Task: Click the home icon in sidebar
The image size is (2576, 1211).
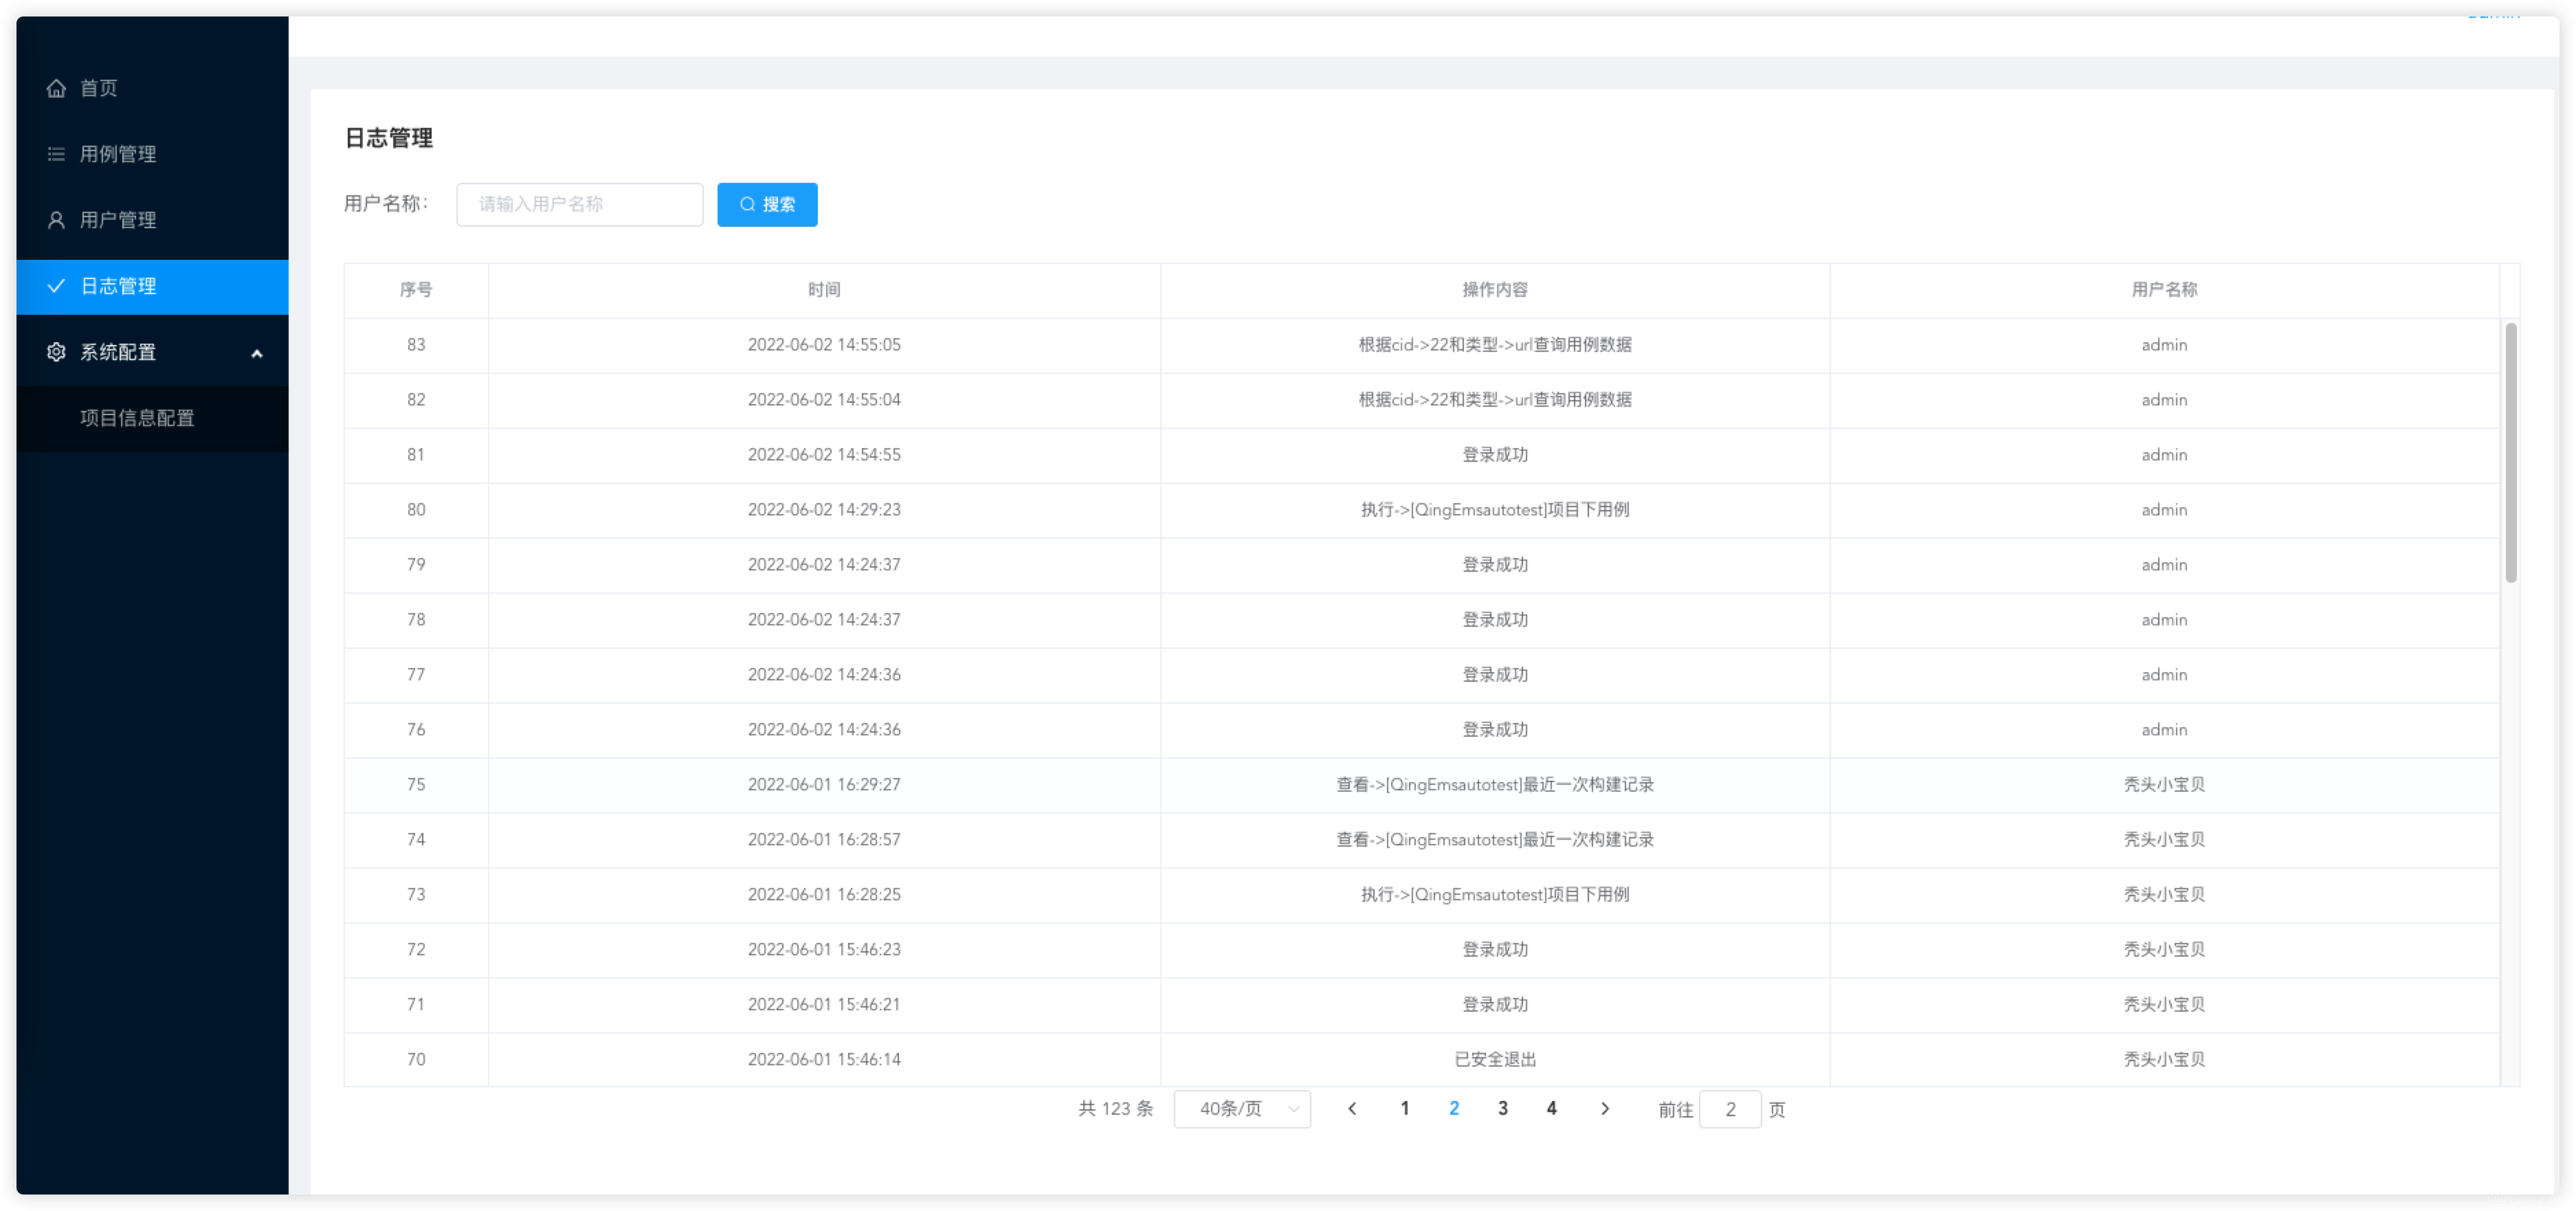Action: click(x=56, y=88)
